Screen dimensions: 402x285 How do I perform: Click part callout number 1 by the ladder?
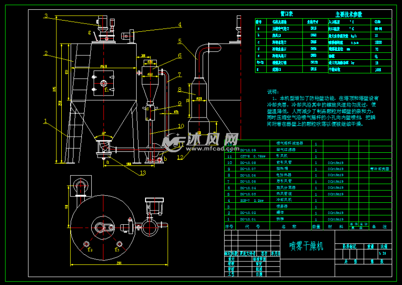(x=45, y=120)
